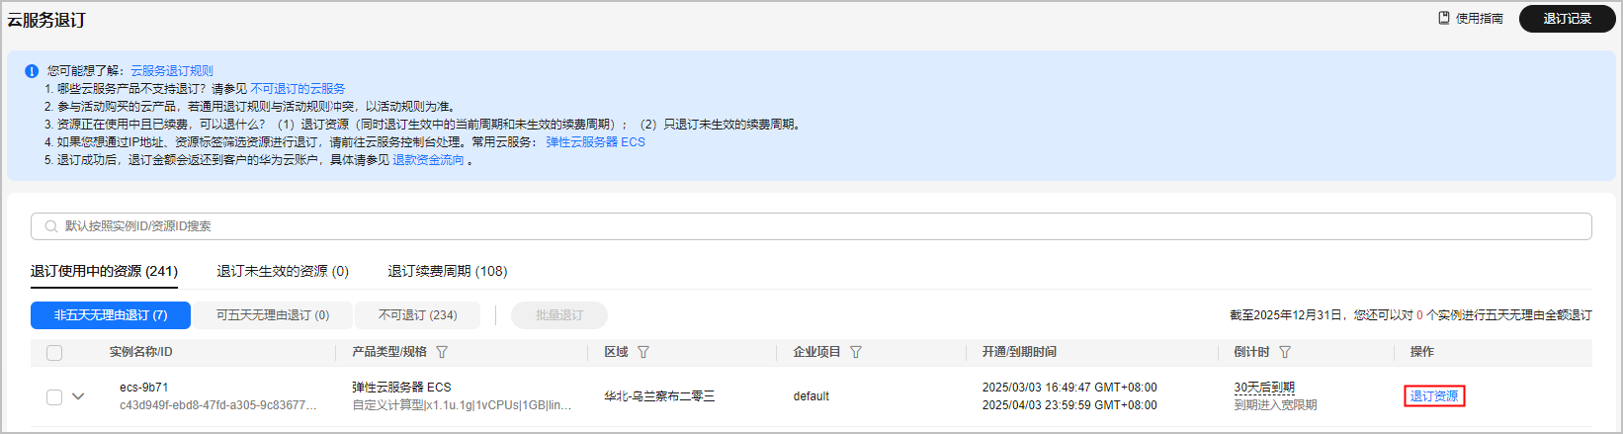Image resolution: width=1623 pixels, height=434 pixels.
Task: Click the search magnifier icon
Action: (51, 226)
